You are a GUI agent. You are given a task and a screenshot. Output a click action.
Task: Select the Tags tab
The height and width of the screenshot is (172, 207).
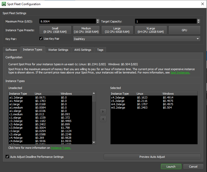pyautogui.click(x=100, y=50)
